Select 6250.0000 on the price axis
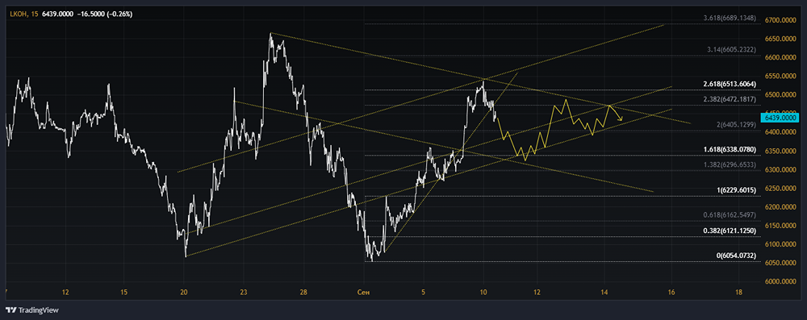 (780, 189)
